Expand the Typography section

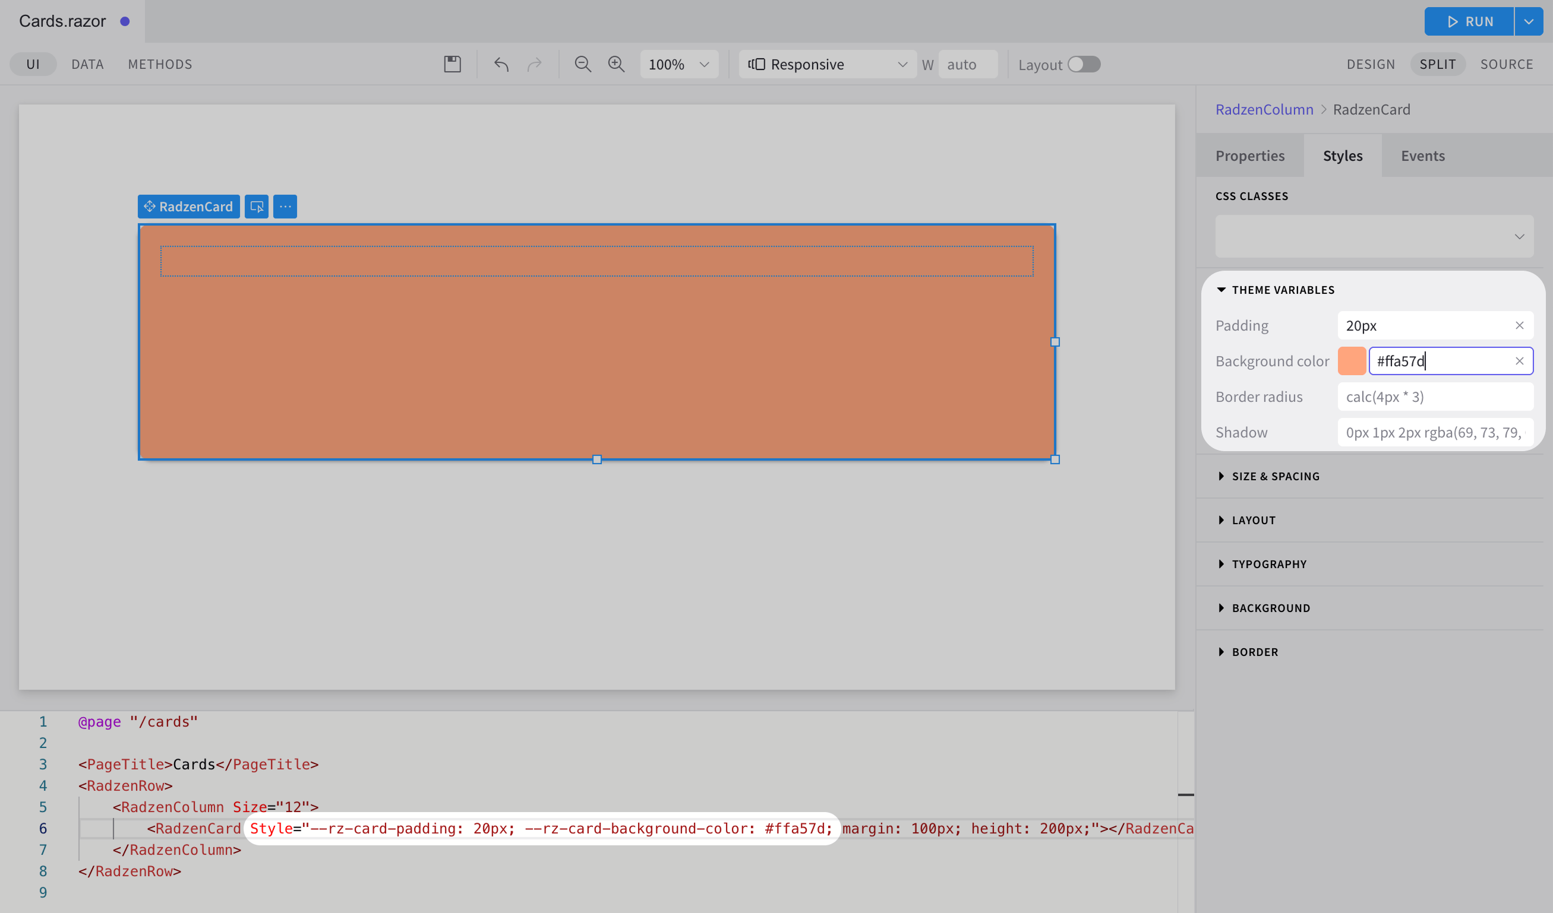[x=1268, y=564]
